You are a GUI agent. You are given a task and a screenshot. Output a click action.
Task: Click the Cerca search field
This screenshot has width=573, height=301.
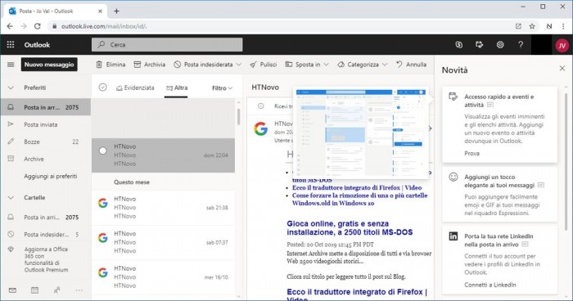pos(167,44)
